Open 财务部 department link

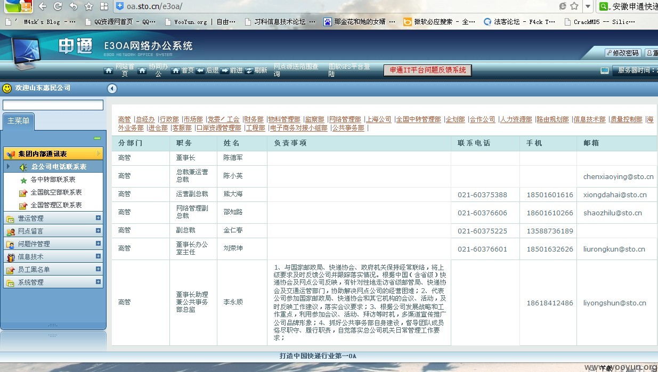(254, 119)
